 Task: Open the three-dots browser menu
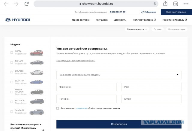186,4
